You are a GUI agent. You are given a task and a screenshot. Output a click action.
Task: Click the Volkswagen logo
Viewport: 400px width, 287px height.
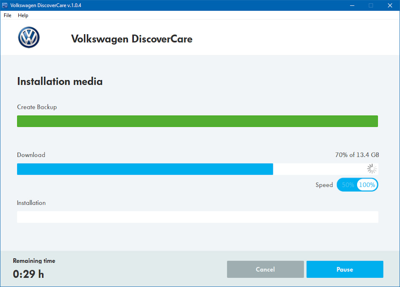click(29, 37)
